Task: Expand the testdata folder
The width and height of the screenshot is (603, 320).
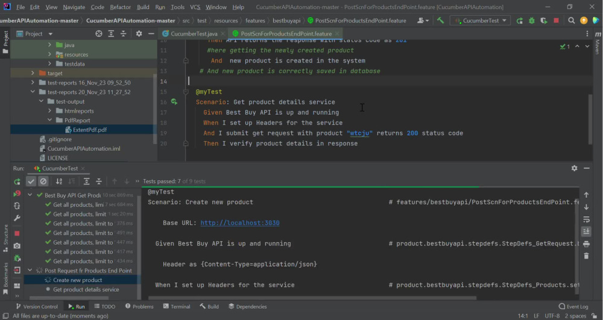Action: click(49, 64)
